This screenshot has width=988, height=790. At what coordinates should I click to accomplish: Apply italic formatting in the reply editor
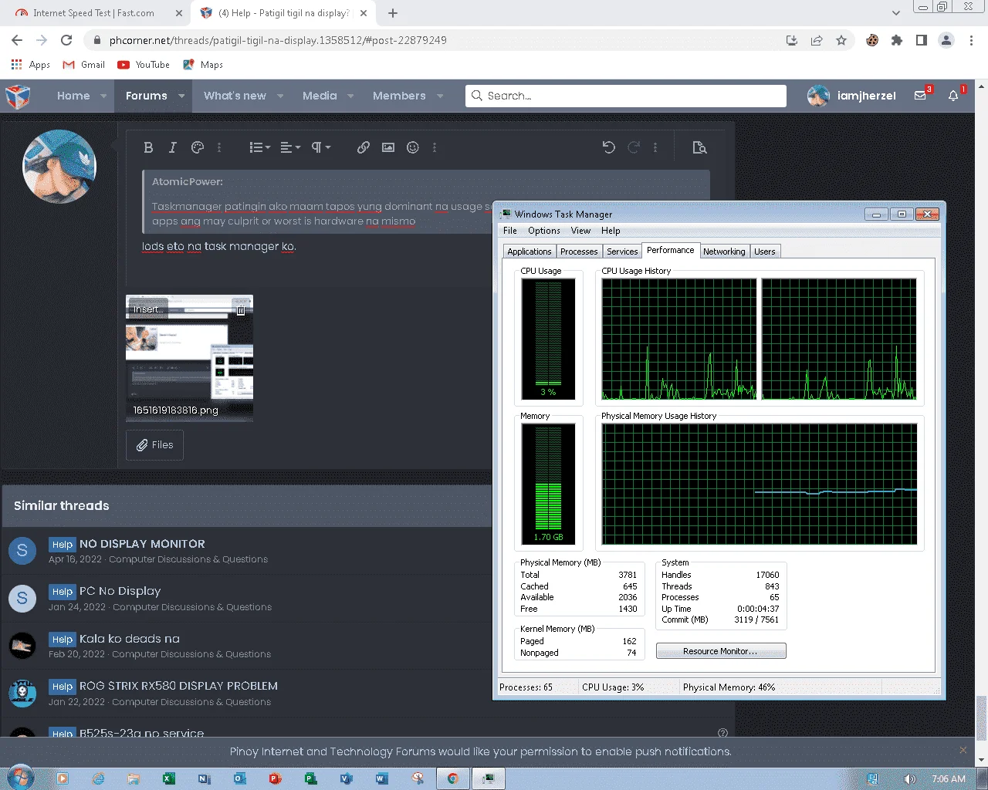click(x=173, y=147)
